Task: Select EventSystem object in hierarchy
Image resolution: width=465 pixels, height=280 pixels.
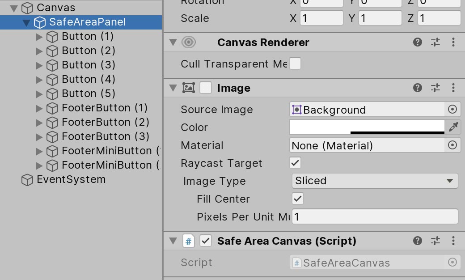Action: (x=71, y=179)
